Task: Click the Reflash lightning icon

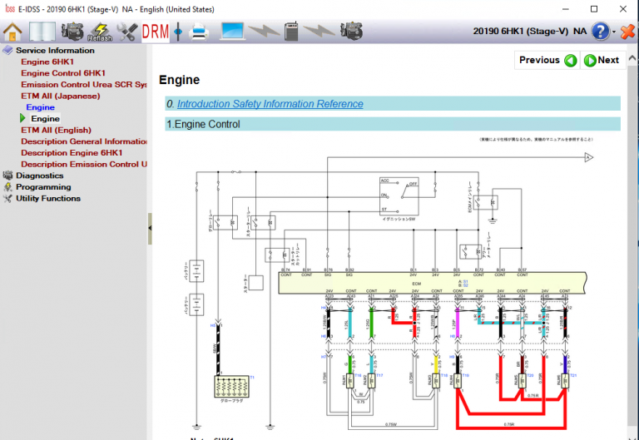Action: click(x=100, y=32)
